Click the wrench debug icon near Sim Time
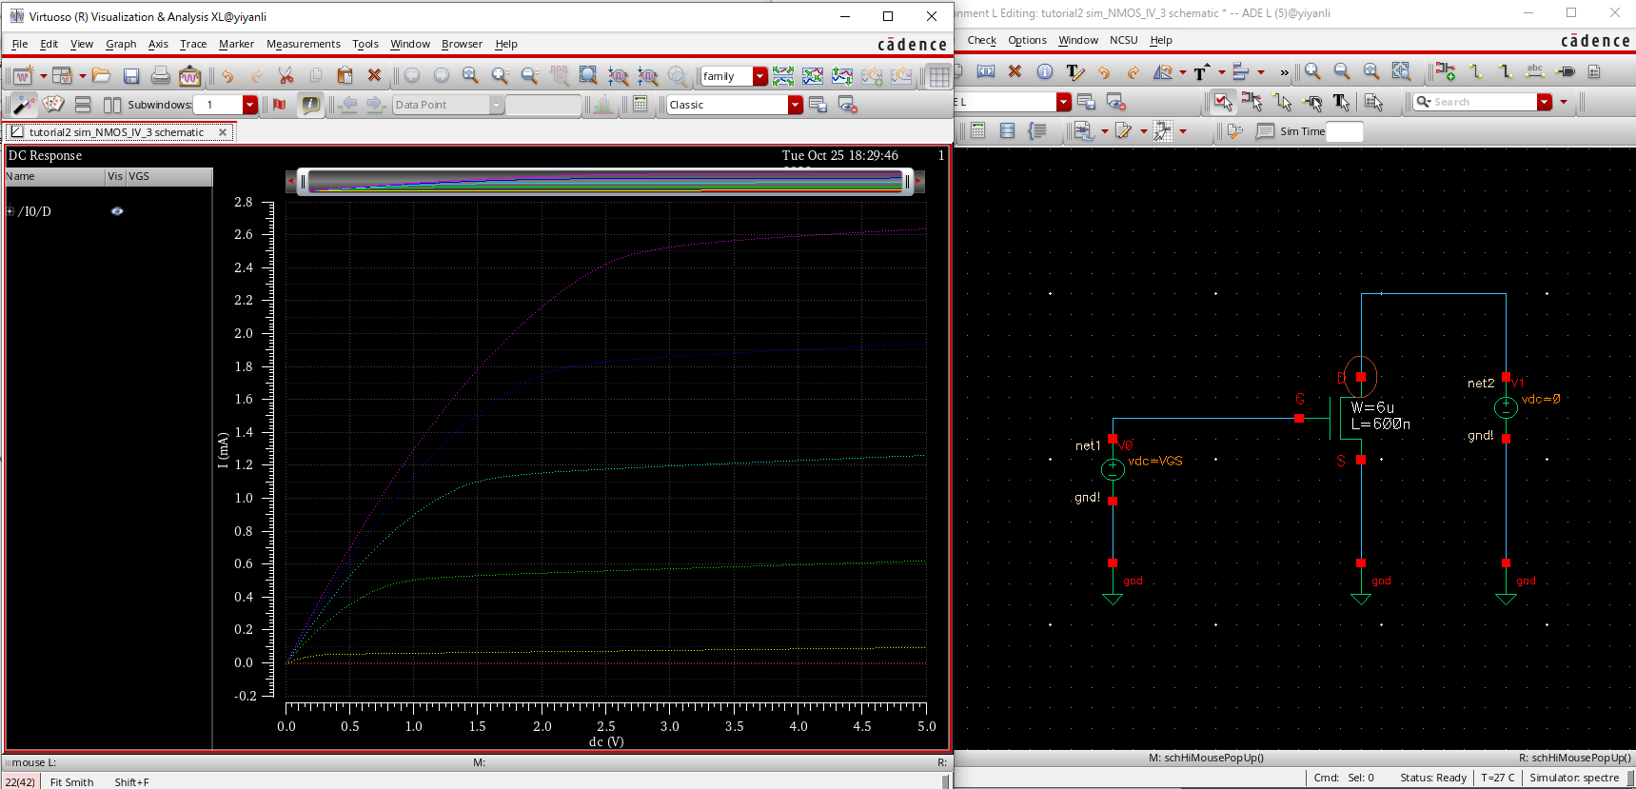 point(1234,131)
